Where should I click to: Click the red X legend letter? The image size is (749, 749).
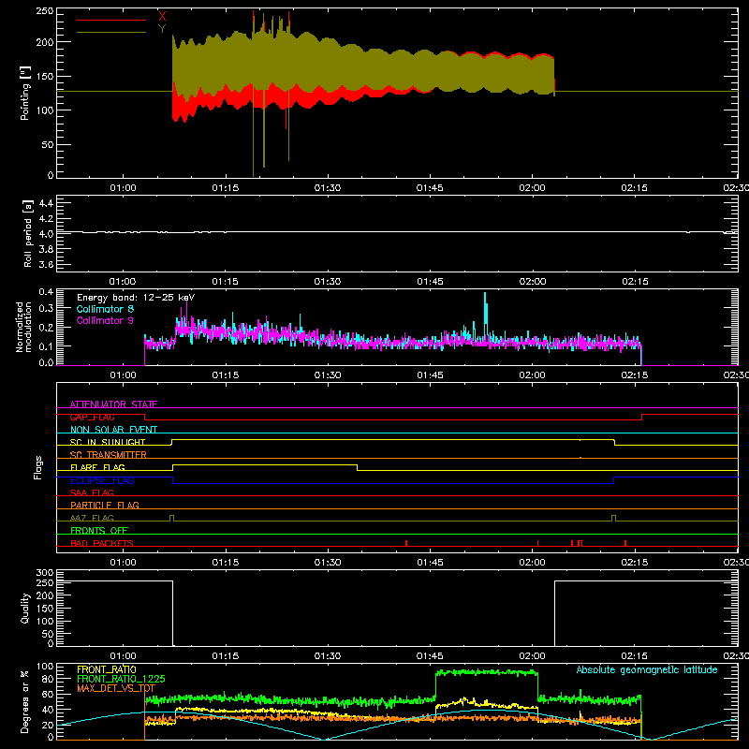click(x=162, y=17)
